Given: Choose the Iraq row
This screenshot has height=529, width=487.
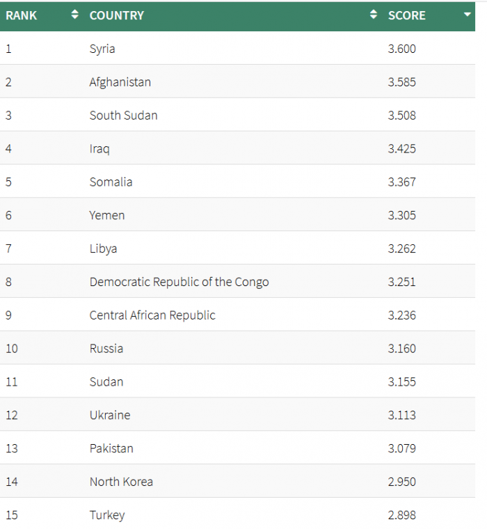Looking at the screenshot, I should pyautogui.click(x=237, y=148).
